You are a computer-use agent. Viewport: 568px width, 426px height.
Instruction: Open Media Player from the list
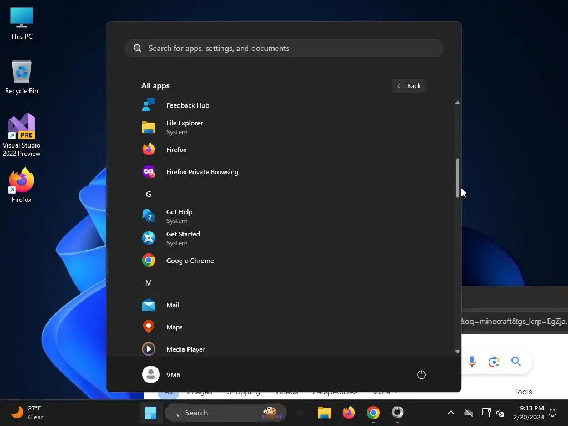(x=283, y=349)
